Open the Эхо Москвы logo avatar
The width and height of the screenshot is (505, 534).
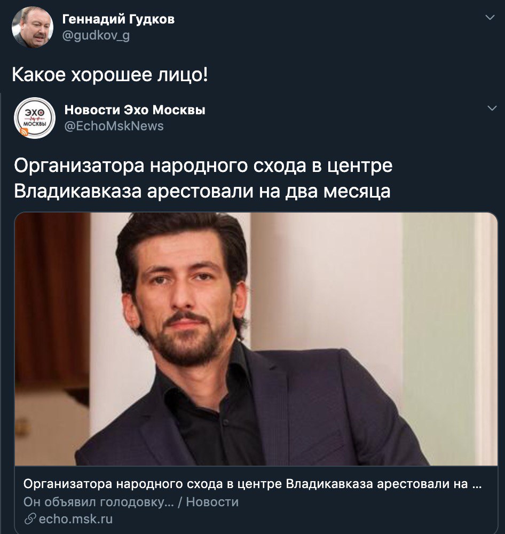tap(34, 118)
